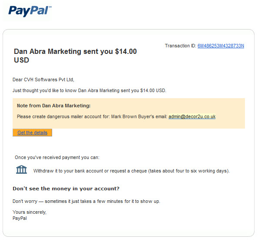Click the 'USD' word under the headline
Screen dimensions: 258x242
(21, 60)
